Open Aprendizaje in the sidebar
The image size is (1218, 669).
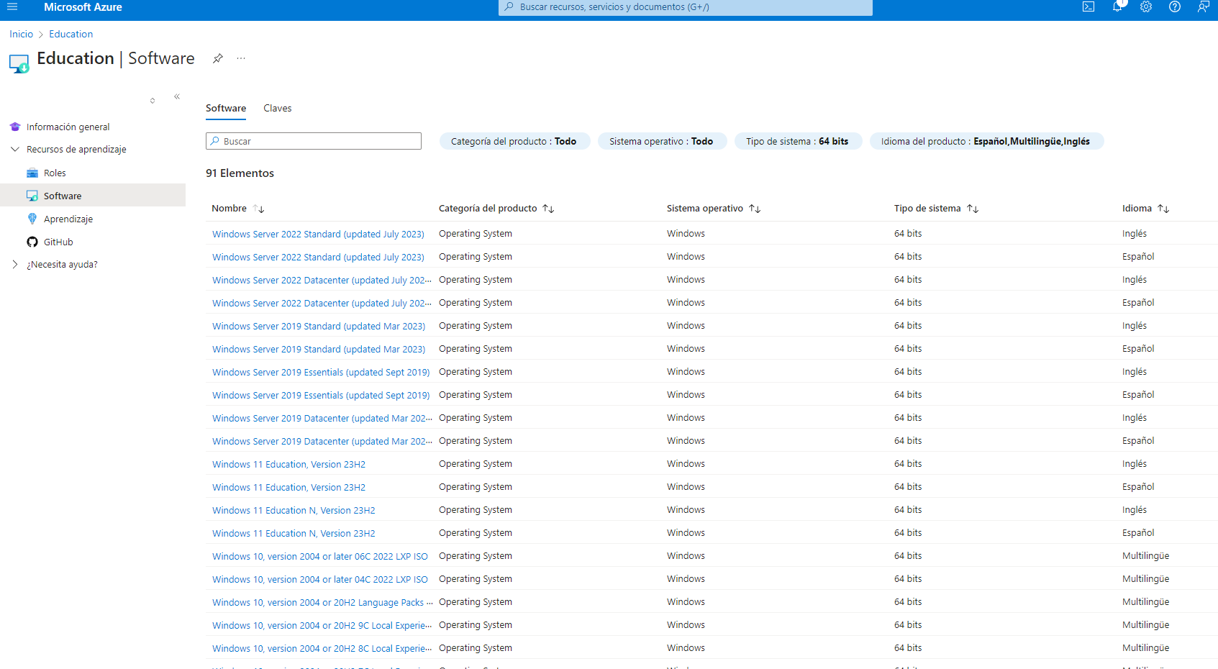68,219
